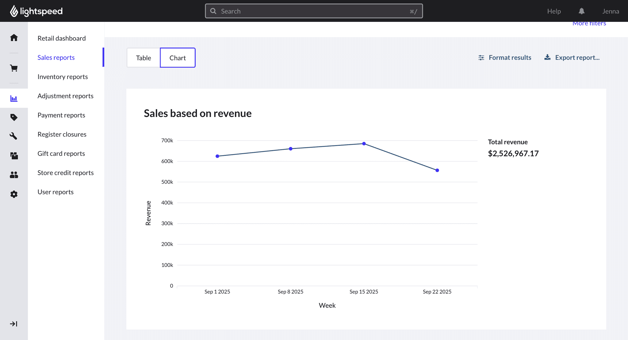The width and height of the screenshot is (628, 340).
Task: Open the customers people icon
Action: [x=14, y=175]
